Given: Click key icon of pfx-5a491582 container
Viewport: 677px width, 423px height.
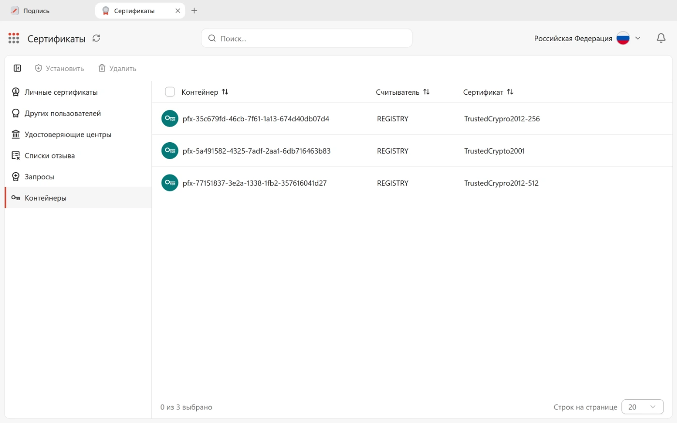Looking at the screenshot, I should [170, 151].
